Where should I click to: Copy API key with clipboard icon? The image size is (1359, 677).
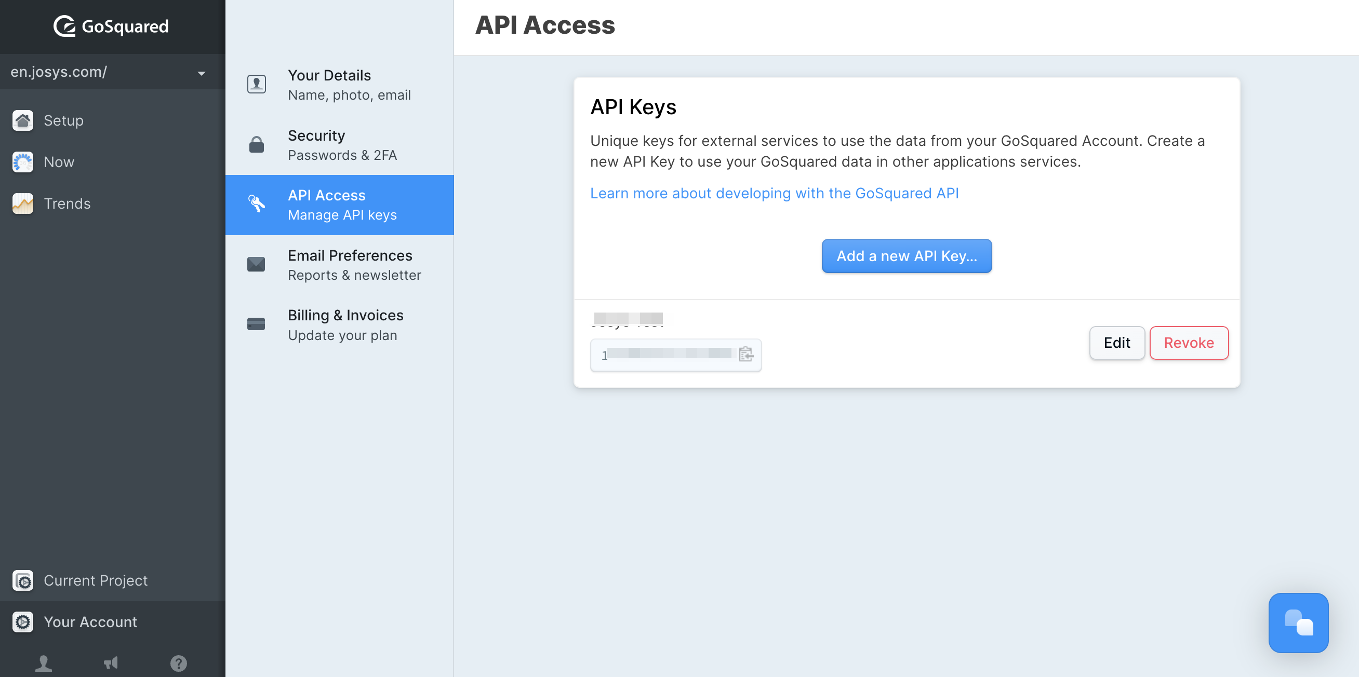745,354
